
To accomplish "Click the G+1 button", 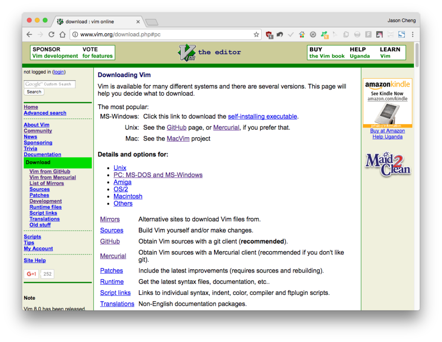I will pos(31,274).
